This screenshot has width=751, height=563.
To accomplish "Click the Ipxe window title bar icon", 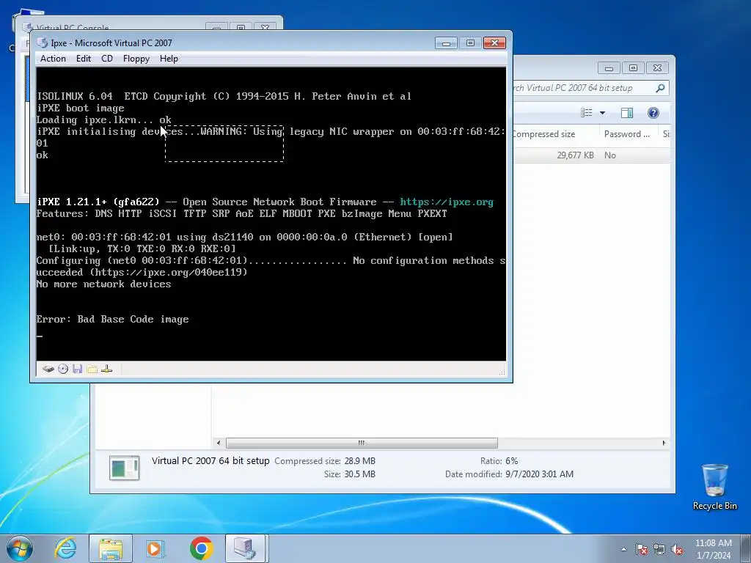I will [x=43, y=43].
